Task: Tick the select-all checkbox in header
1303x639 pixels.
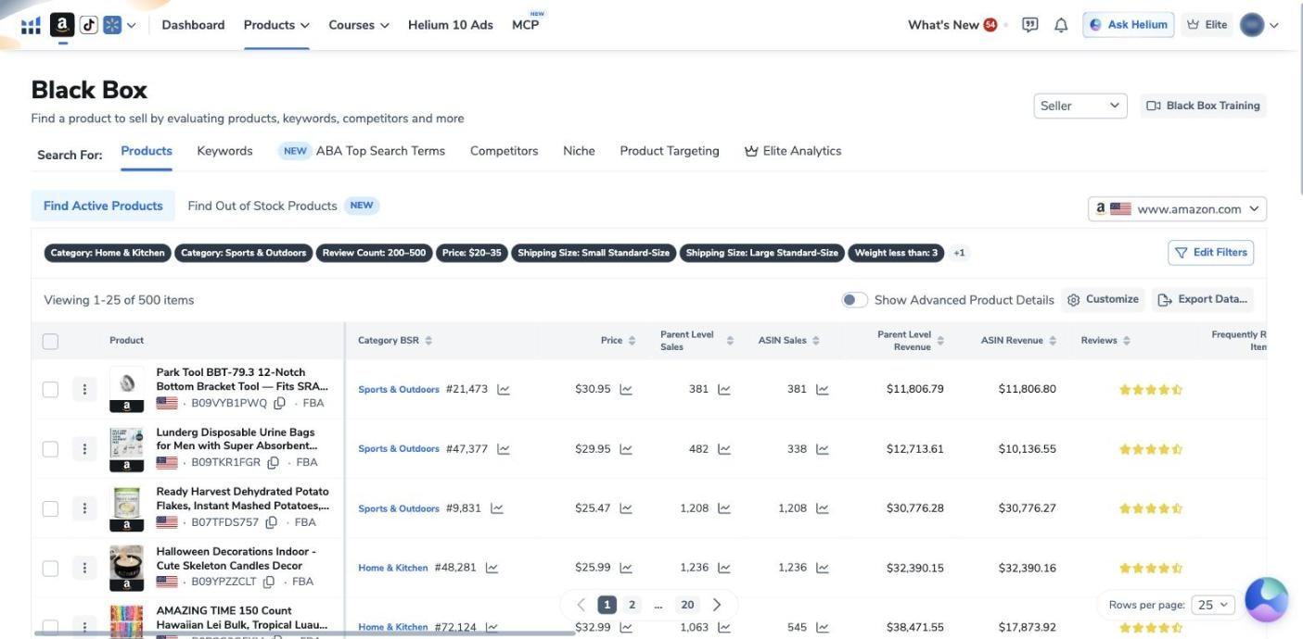Action: click(x=50, y=341)
